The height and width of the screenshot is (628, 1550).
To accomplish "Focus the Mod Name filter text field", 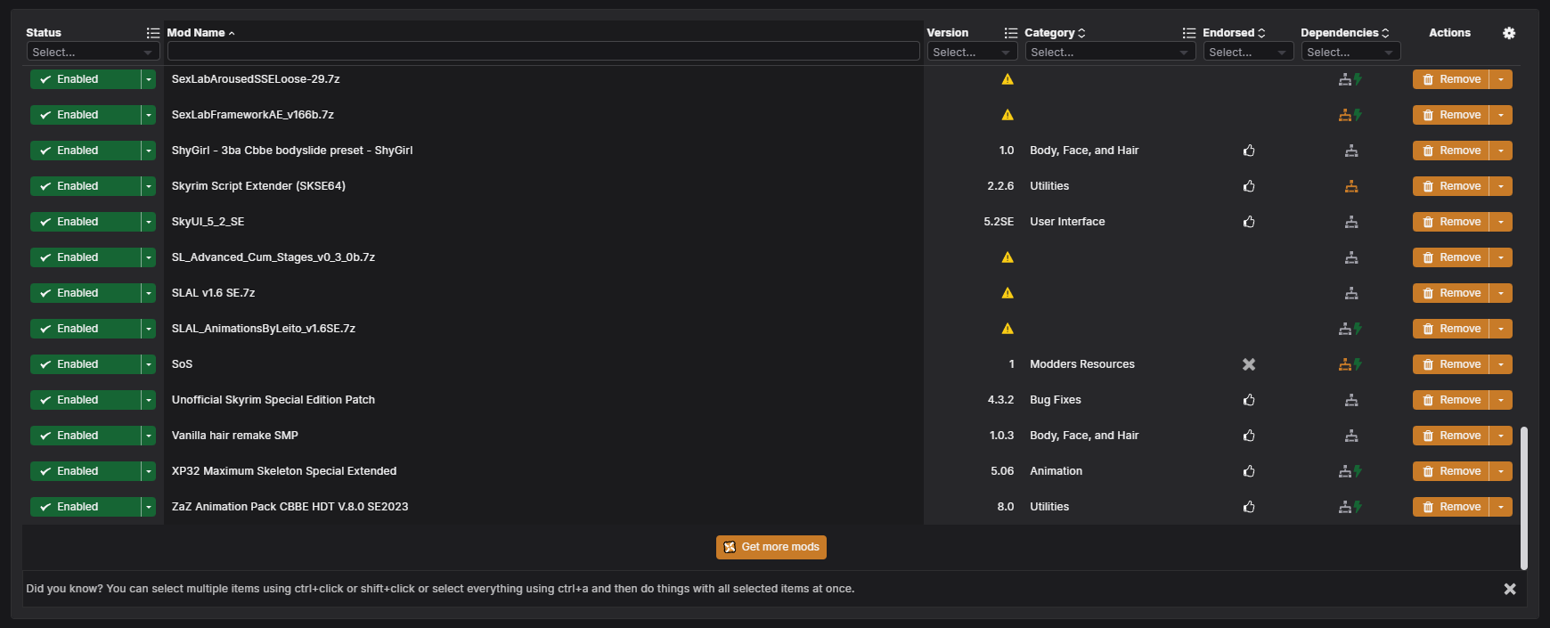I will click(x=543, y=52).
